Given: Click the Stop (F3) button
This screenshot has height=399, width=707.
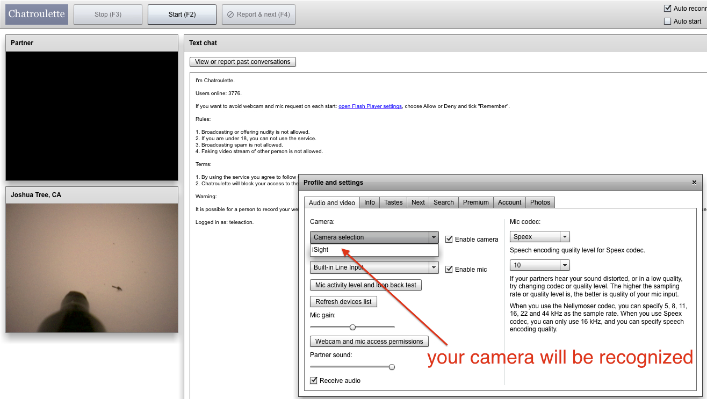Looking at the screenshot, I should point(108,14).
